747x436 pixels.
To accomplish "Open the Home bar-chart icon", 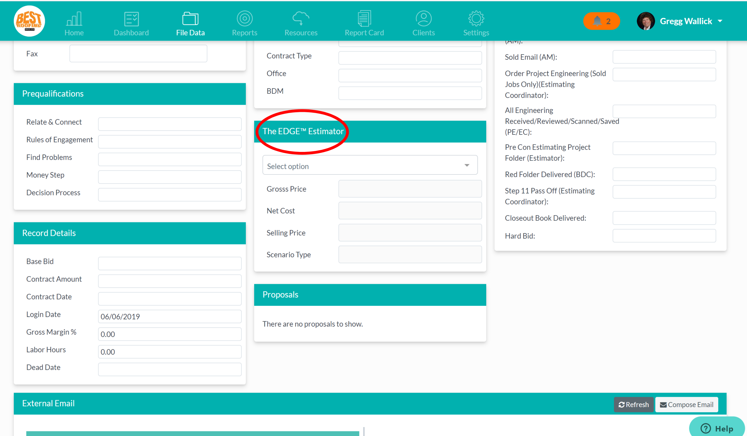I will point(74,19).
